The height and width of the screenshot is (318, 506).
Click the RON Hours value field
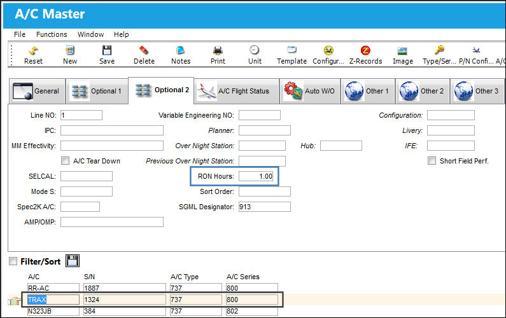pos(256,176)
